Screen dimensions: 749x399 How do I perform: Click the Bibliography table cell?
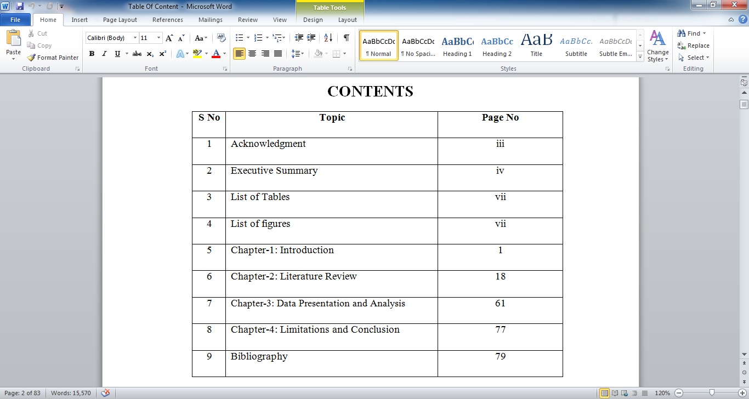tap(332, 363)
